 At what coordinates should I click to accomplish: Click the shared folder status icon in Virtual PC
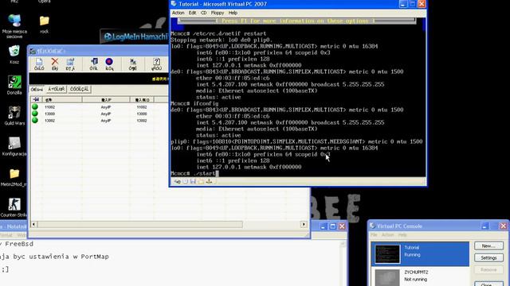point(201,182)
